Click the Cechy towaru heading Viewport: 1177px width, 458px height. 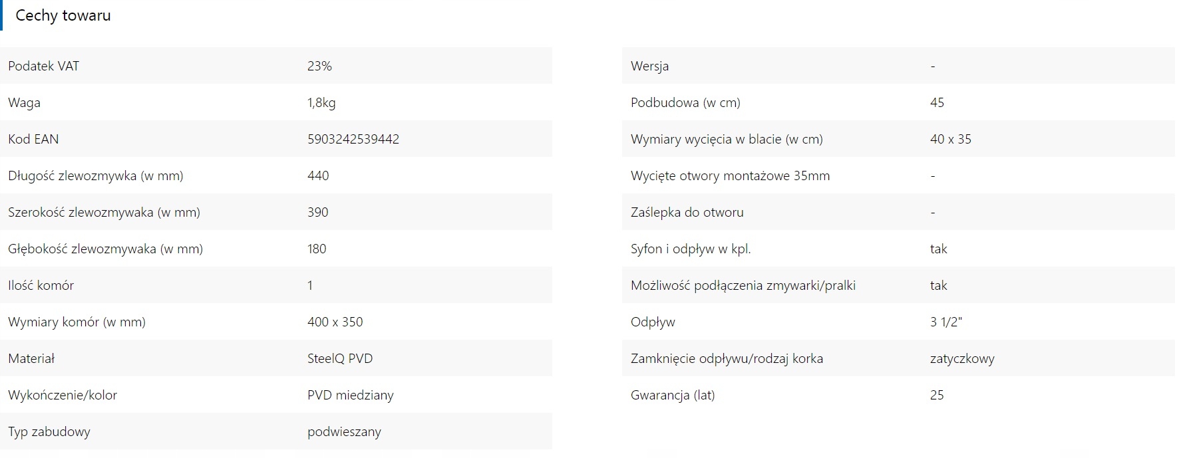point(63,15)
